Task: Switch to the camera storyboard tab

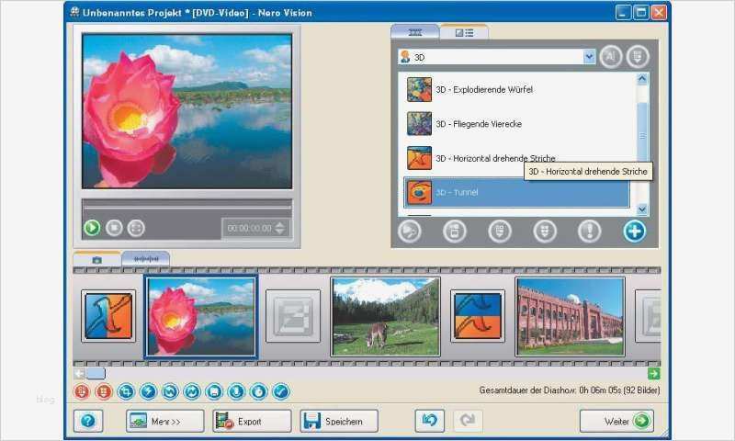Action: pyautogui.click(x=96, y=260)
